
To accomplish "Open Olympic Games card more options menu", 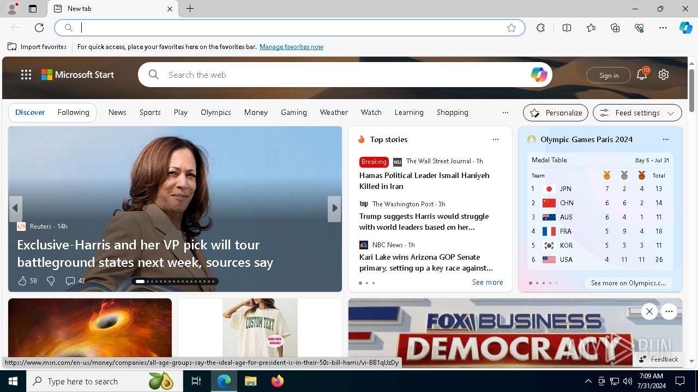I will [666, 139].
